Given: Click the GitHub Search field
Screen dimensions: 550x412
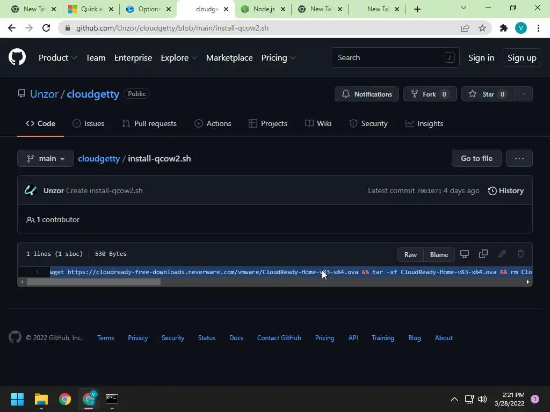Looking at the screenshot, I should pyautogui.click(x=395, y=57).
